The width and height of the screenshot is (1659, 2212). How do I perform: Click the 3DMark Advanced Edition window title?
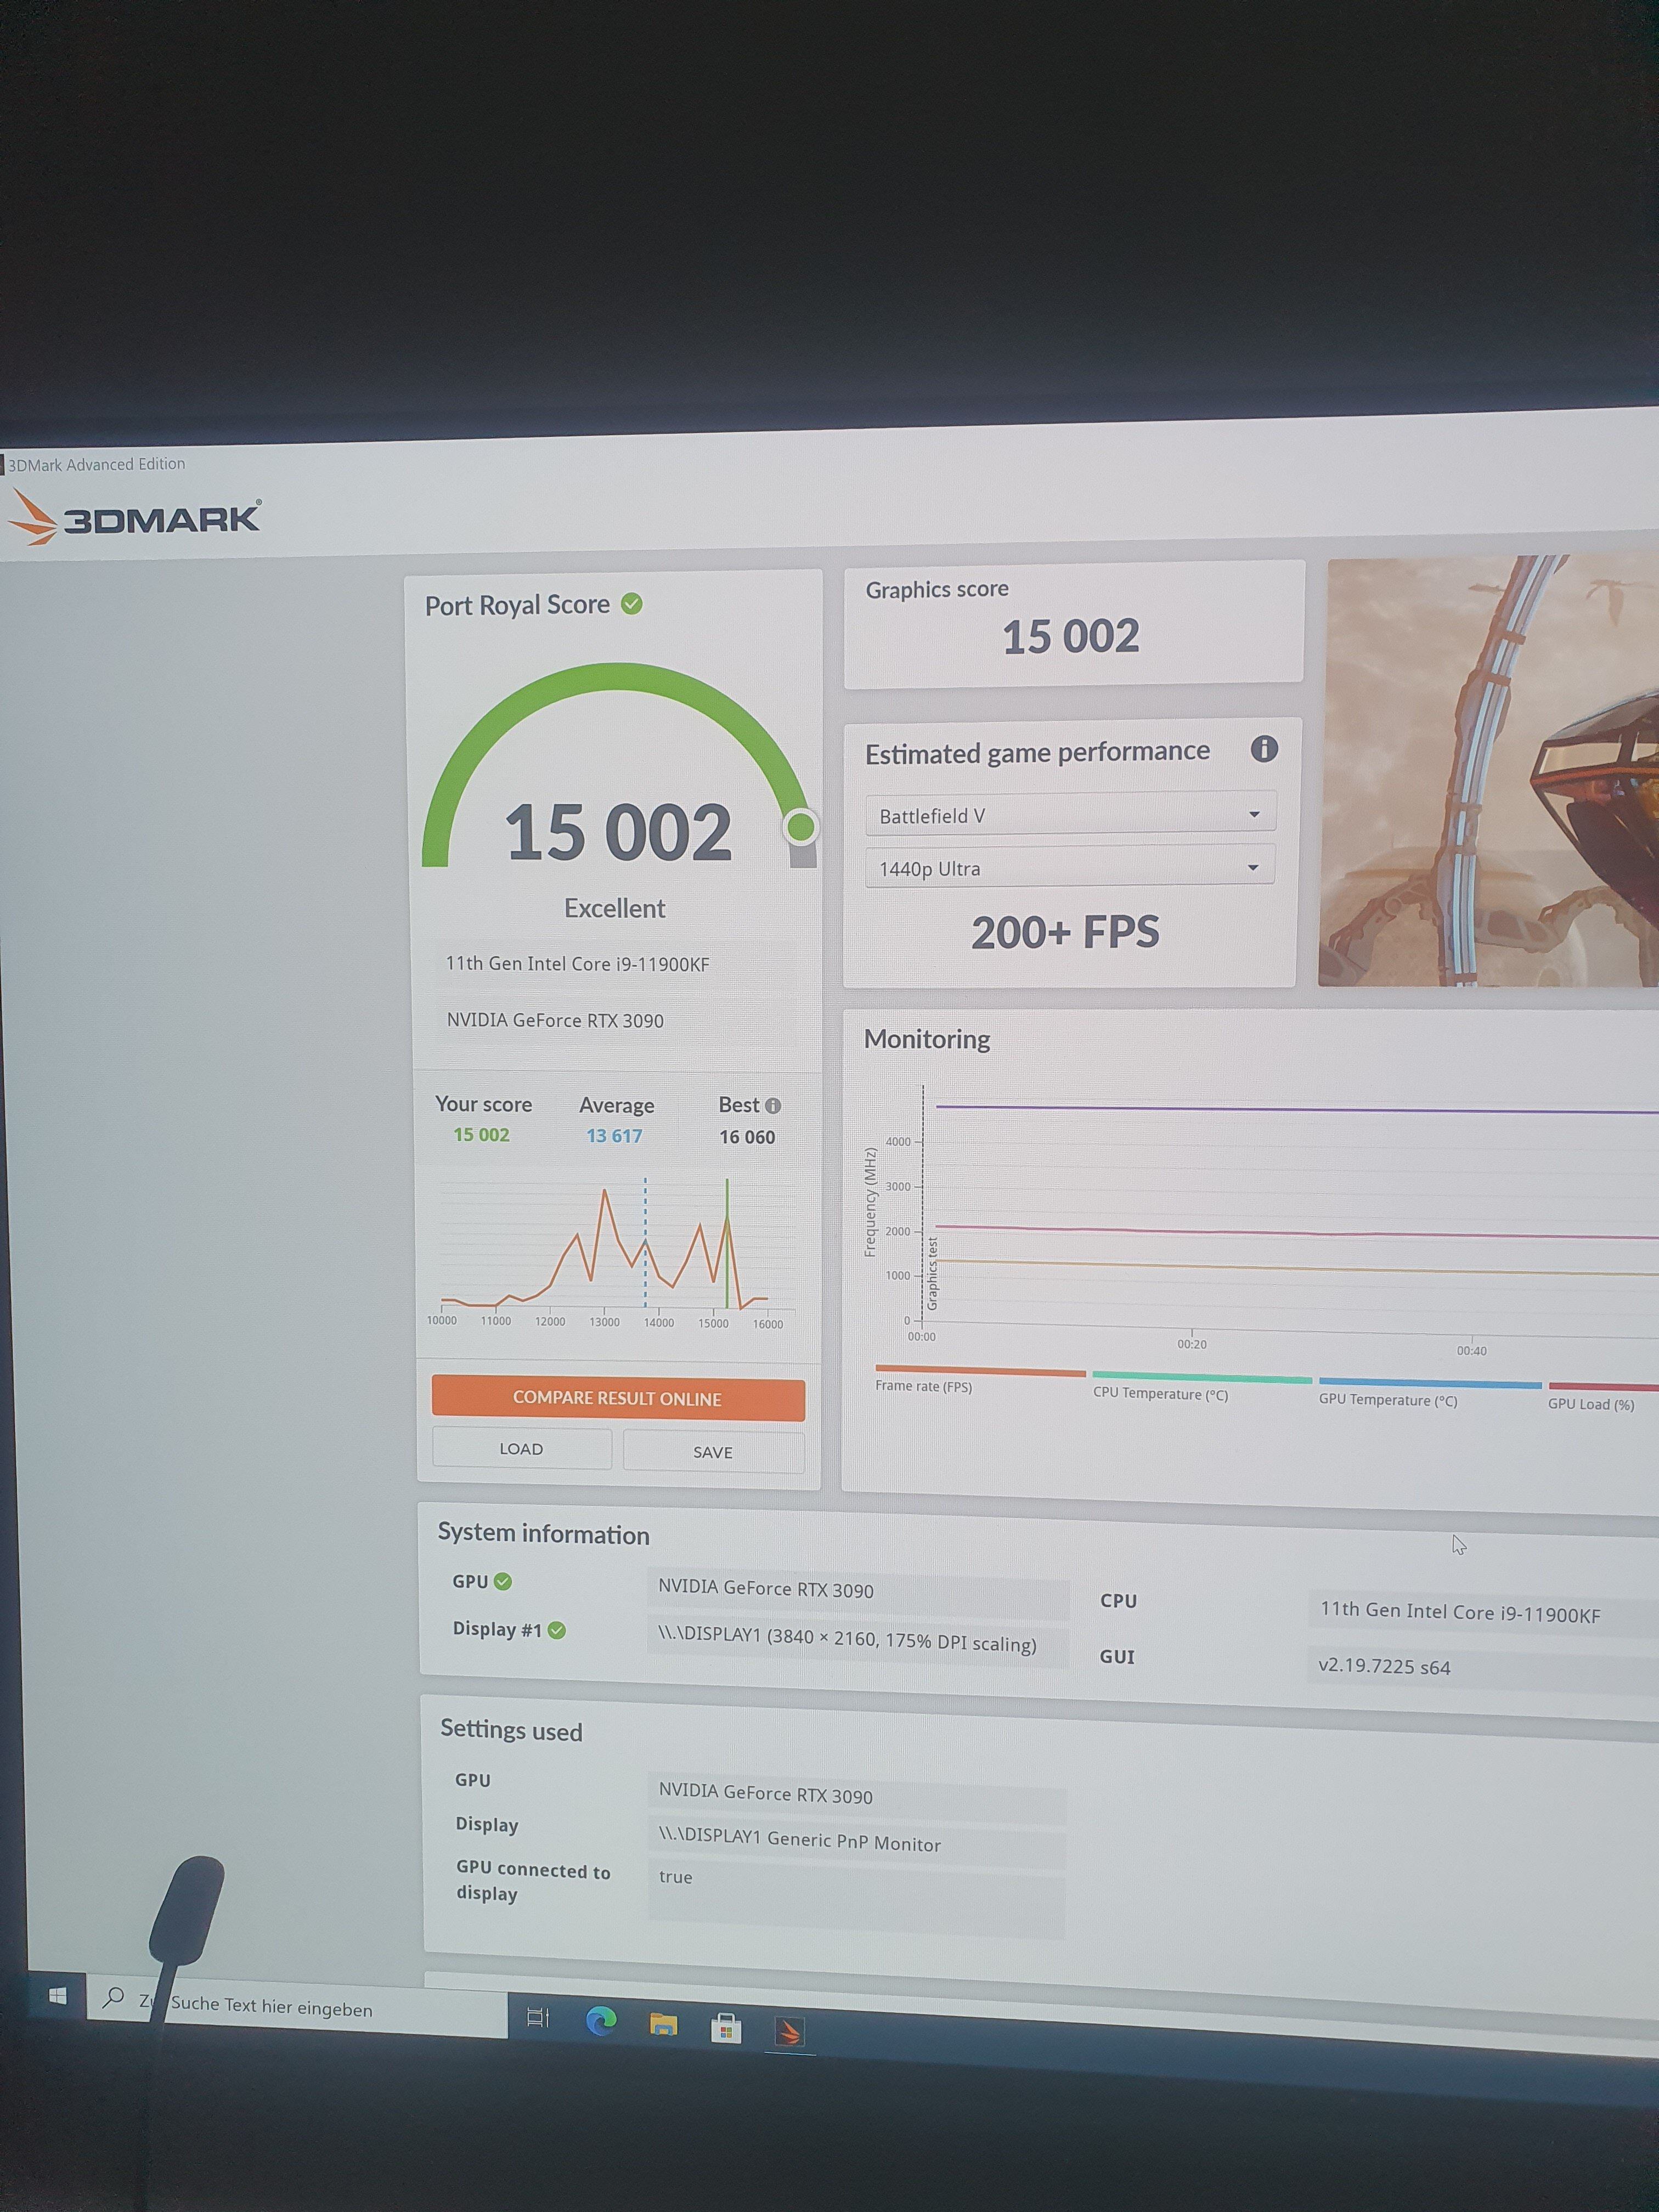[x=97, y=465]
